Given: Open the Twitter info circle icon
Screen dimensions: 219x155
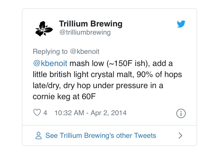Looking at the screenshot, I should [x=181, y=113].
